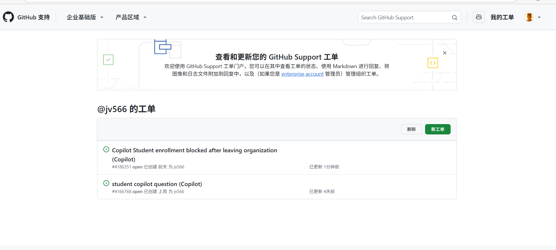Dismiss the welcome banner with X
The image size is (556, 250).
(445, 53)
